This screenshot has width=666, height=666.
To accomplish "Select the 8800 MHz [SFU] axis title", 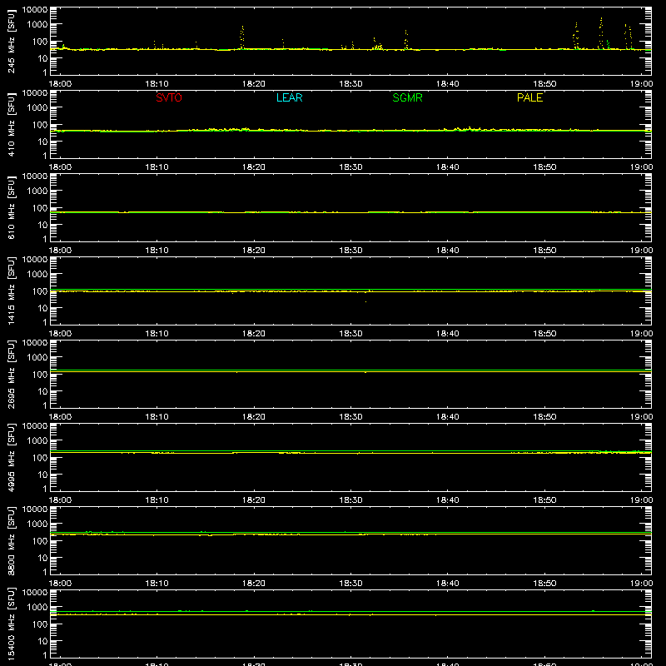I will pyautogui.click(x=11, y=540).
